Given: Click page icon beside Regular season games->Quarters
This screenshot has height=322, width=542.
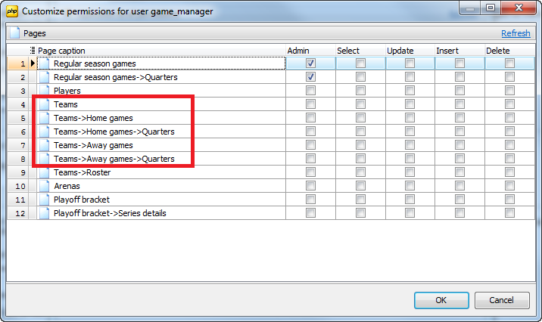Looking at the screenshot, I should [44, 77].
